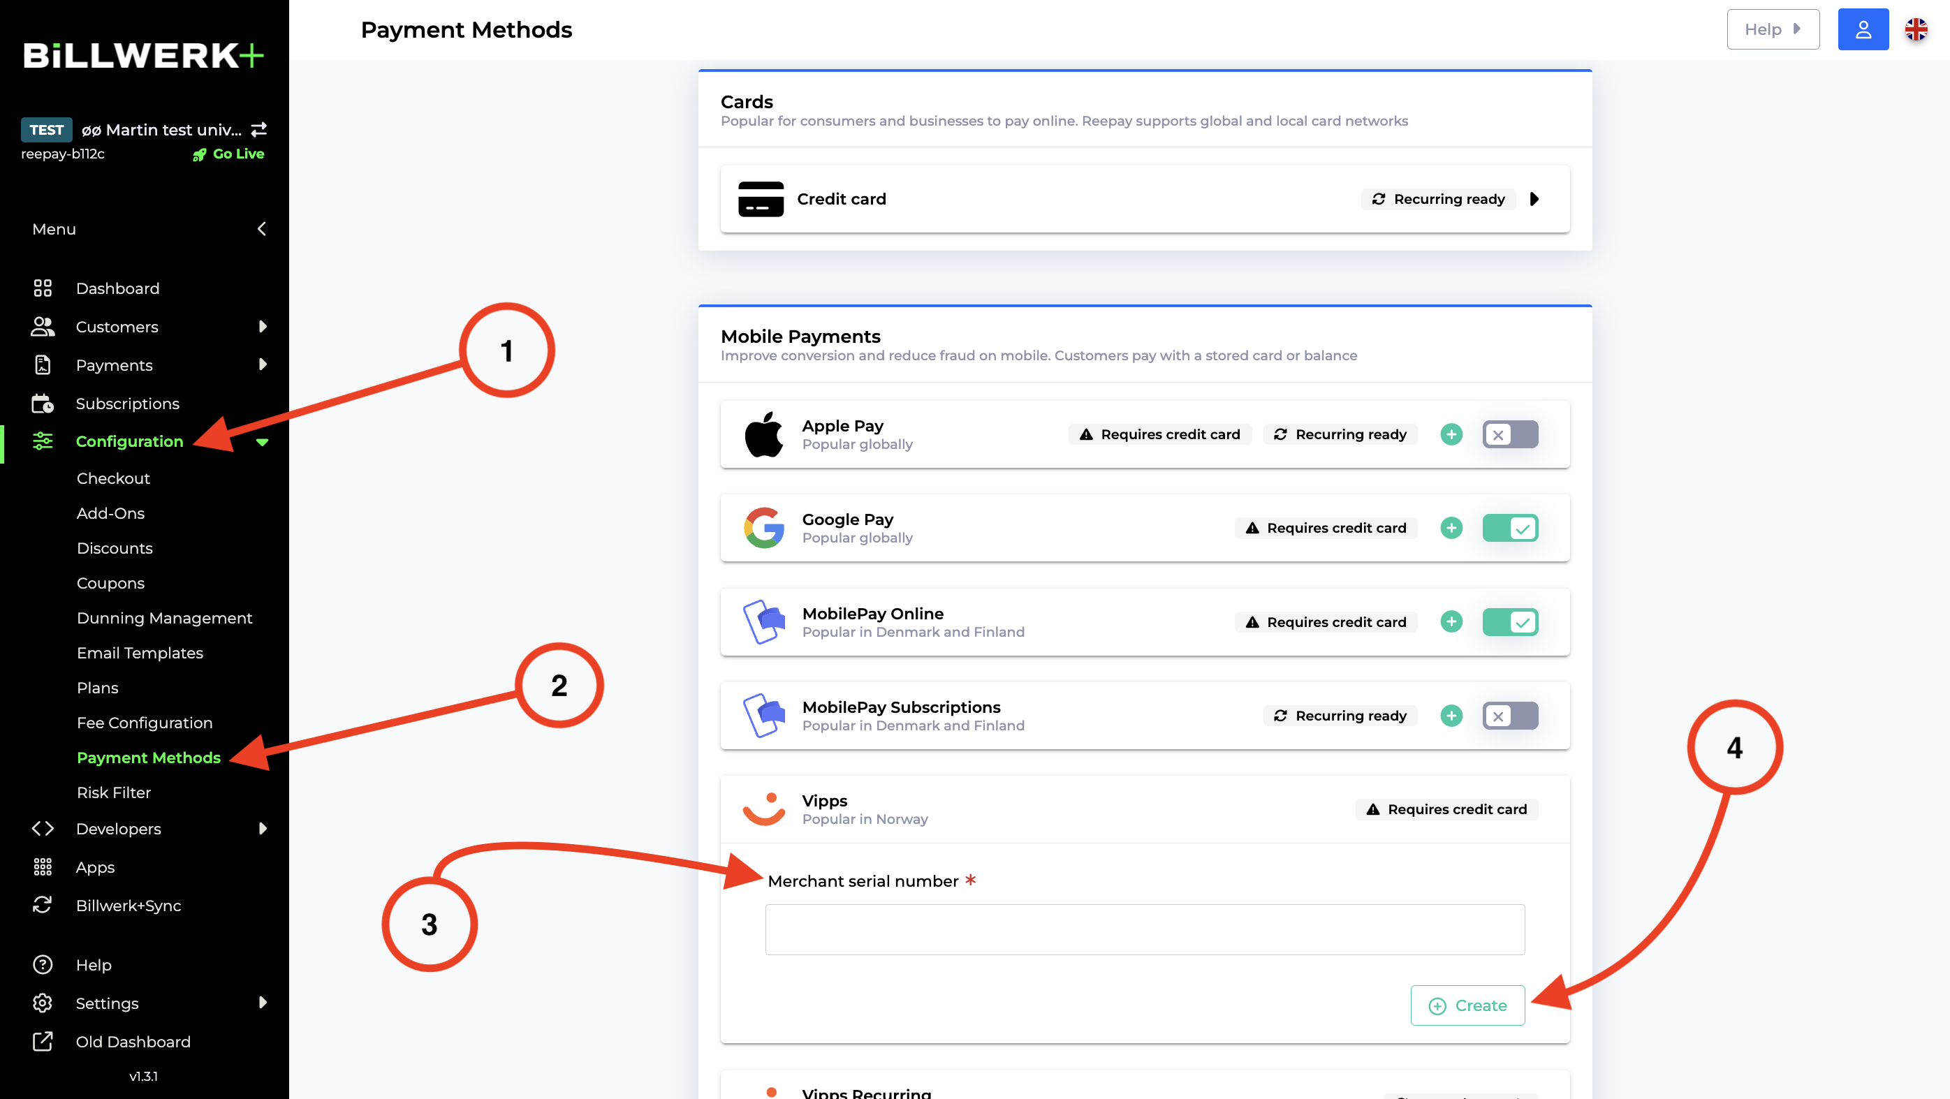
Task: Expand the Settings submenu arrow
Action: [263, 1003]
